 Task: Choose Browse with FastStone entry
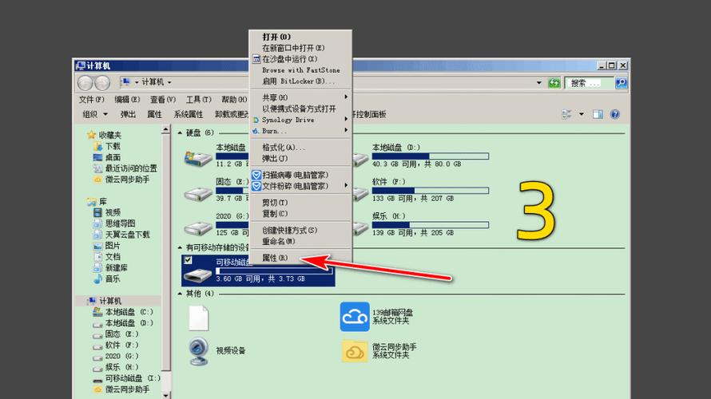click(x=300, y=70)
